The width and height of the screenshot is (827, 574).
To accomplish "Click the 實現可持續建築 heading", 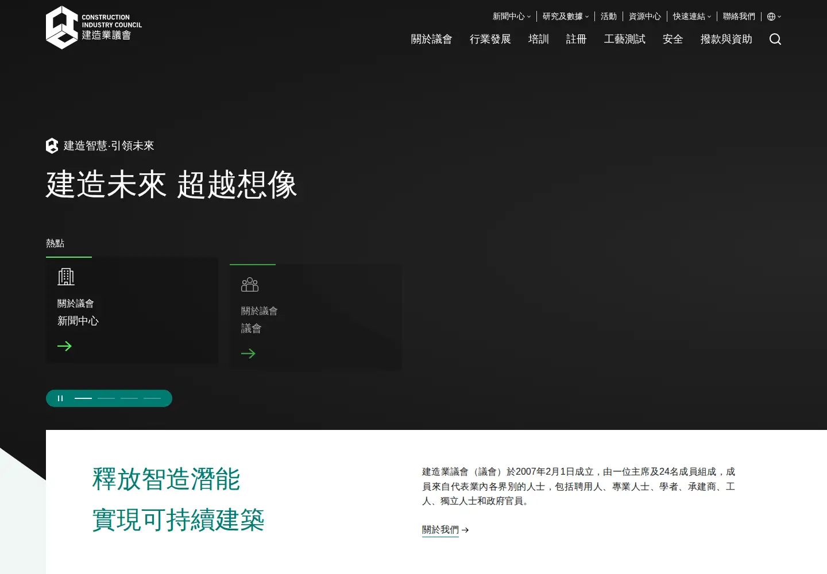I will 178,521.
